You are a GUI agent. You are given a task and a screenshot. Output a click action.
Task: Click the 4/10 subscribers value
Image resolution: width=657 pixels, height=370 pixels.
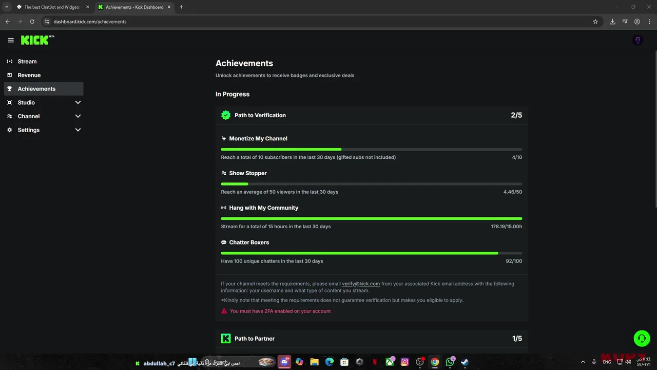click(517, 157)
